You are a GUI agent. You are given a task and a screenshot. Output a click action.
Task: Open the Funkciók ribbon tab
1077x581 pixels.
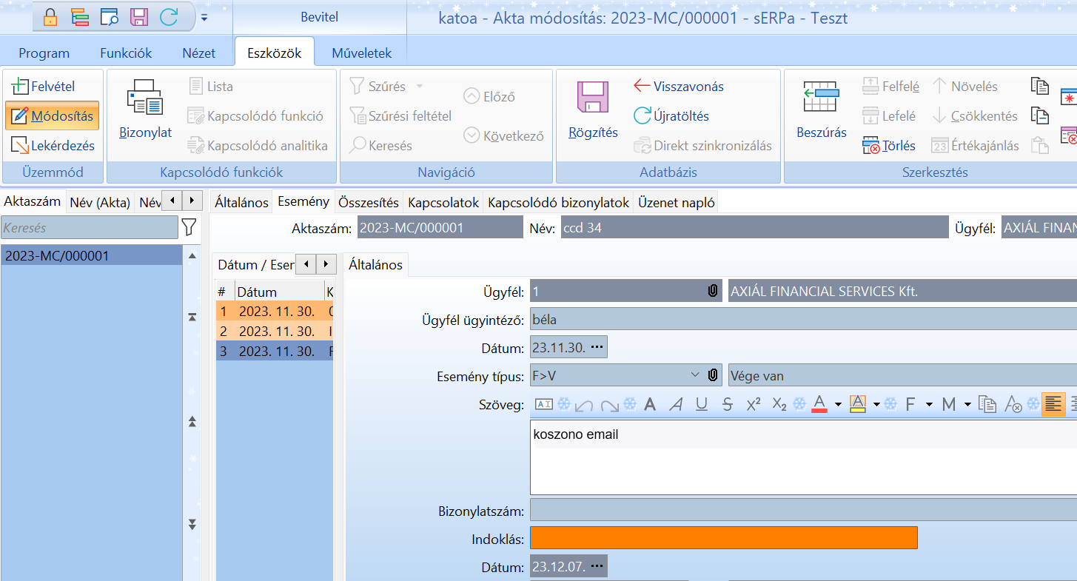(126, 53)
